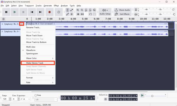
Task: Click the Play-at-Speed green button
Action: [142, 95]
